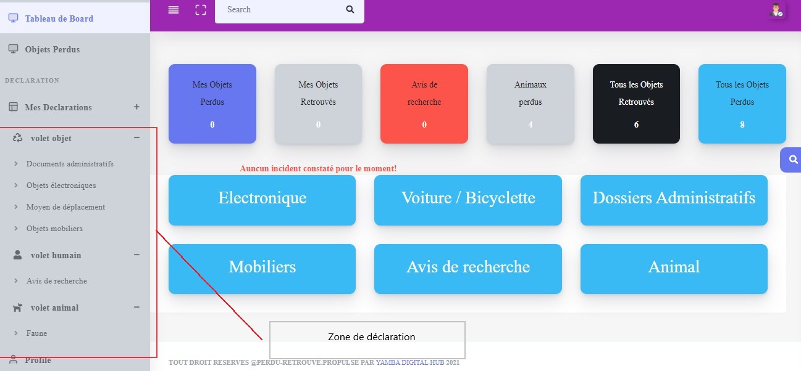801x371 pixels.
Task: Follow the YAMBA DIGITAL HUB footer link
Action: (409, 363)
